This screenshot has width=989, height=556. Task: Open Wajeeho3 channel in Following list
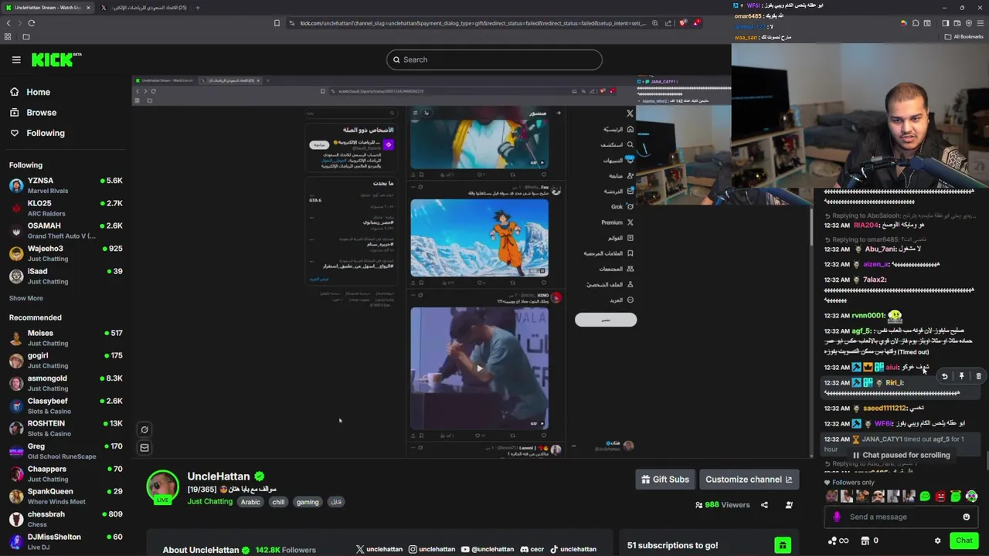(66, 253)
